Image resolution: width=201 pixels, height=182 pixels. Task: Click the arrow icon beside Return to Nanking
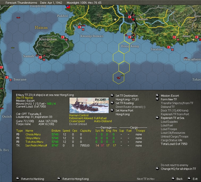pyautogui.click(x=18, y=179)
